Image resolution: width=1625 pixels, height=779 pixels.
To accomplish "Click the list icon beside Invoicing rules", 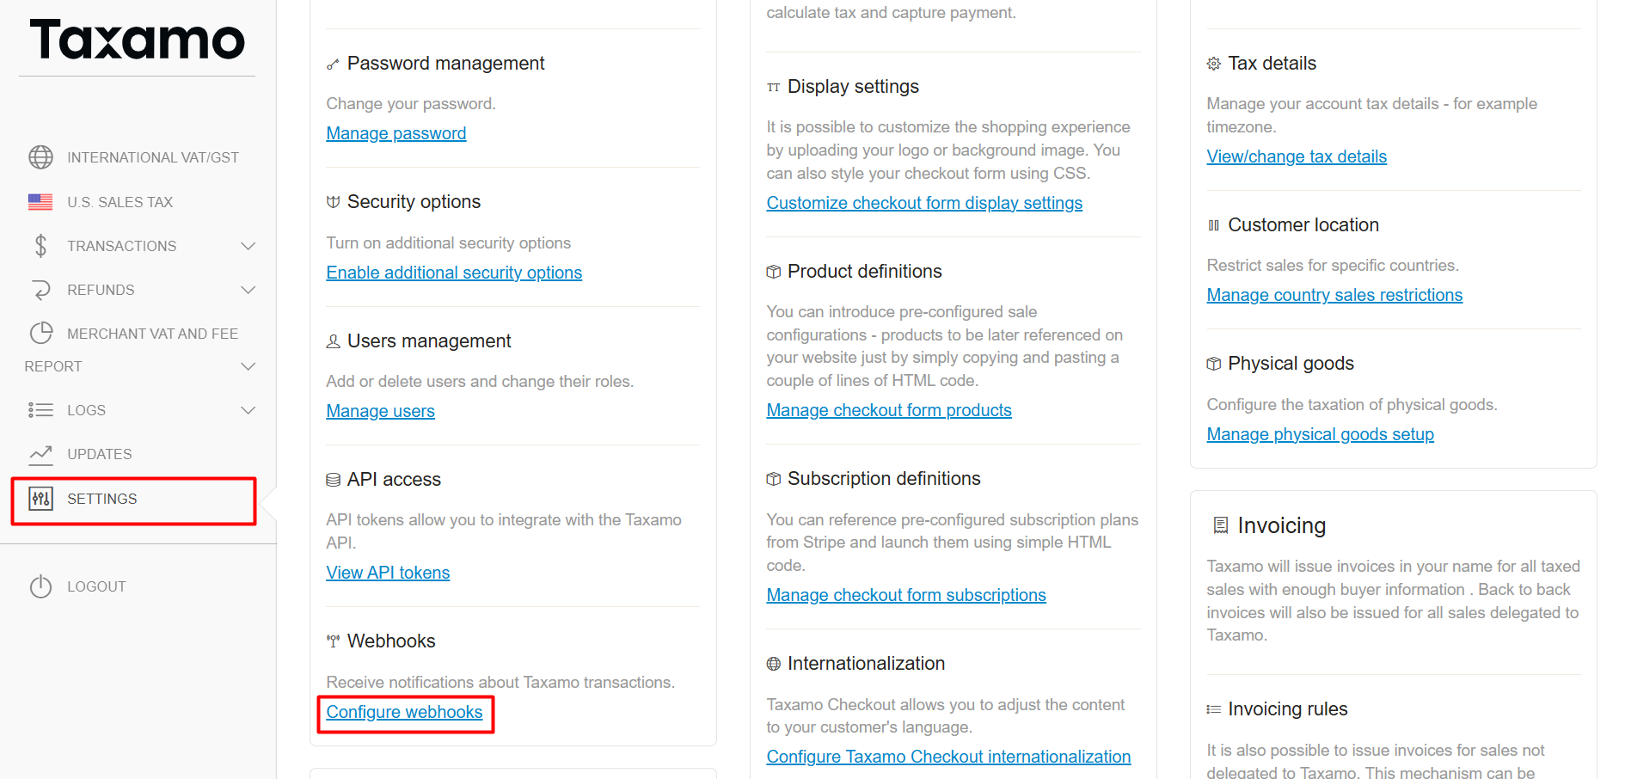I will click(1213, 709).
